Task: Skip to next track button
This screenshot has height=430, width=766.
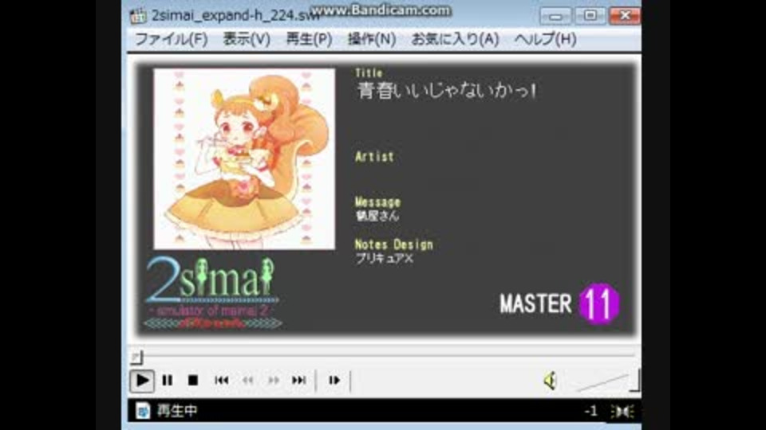Action: coord(299,381)
